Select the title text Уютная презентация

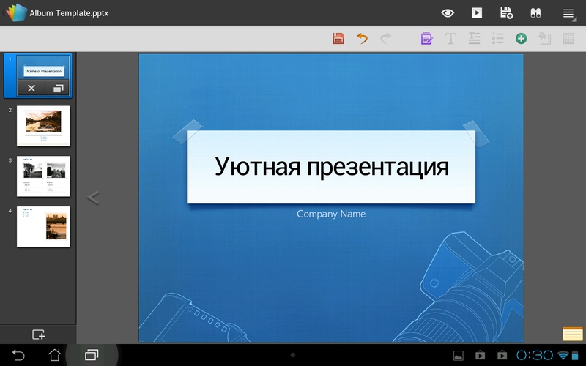point(332,167)
